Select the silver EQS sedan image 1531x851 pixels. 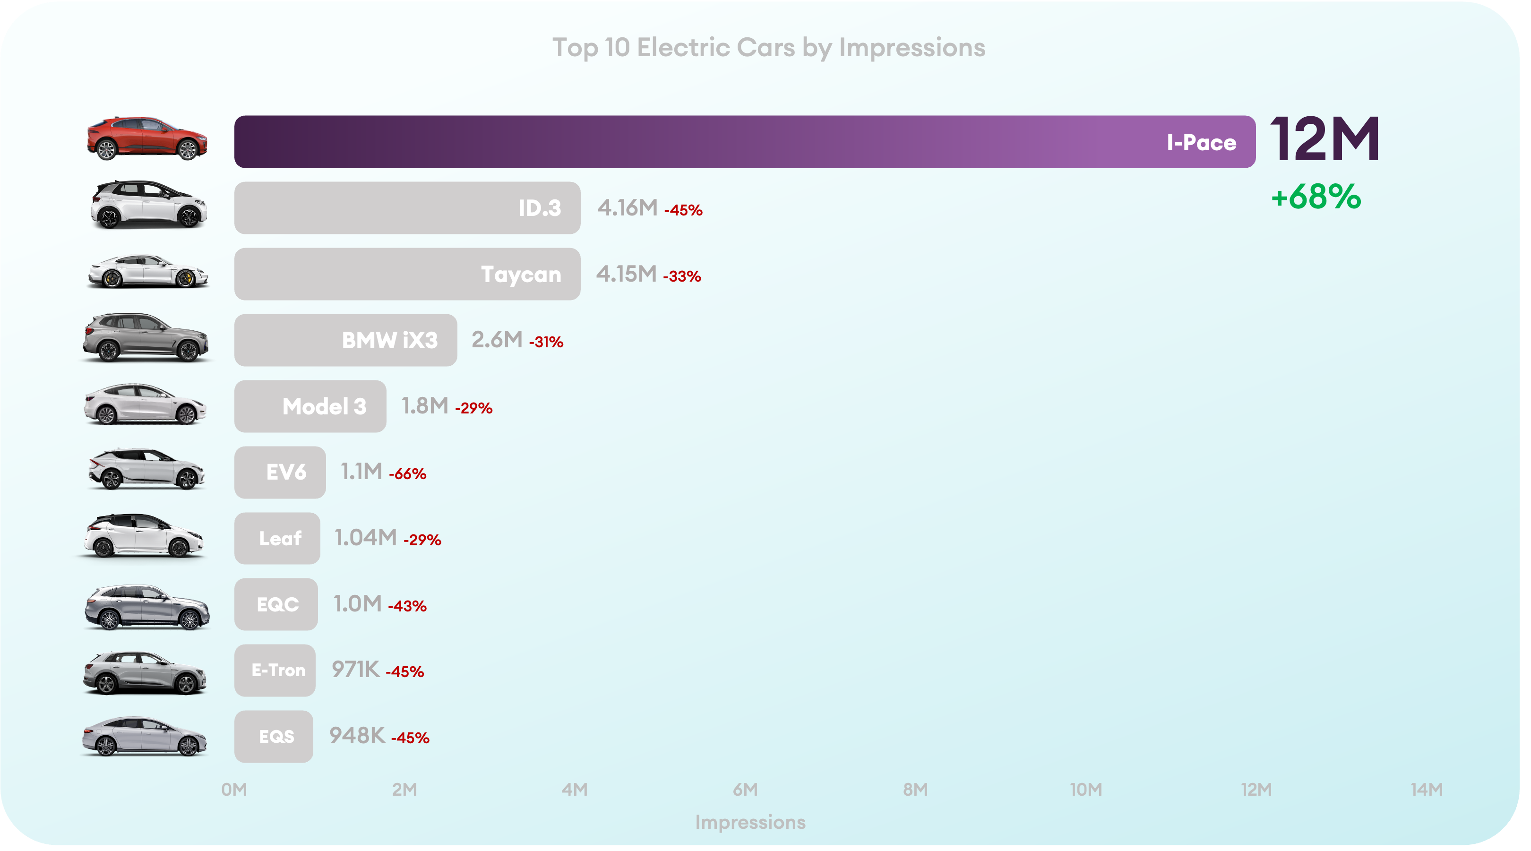click(x=145, y=738)
